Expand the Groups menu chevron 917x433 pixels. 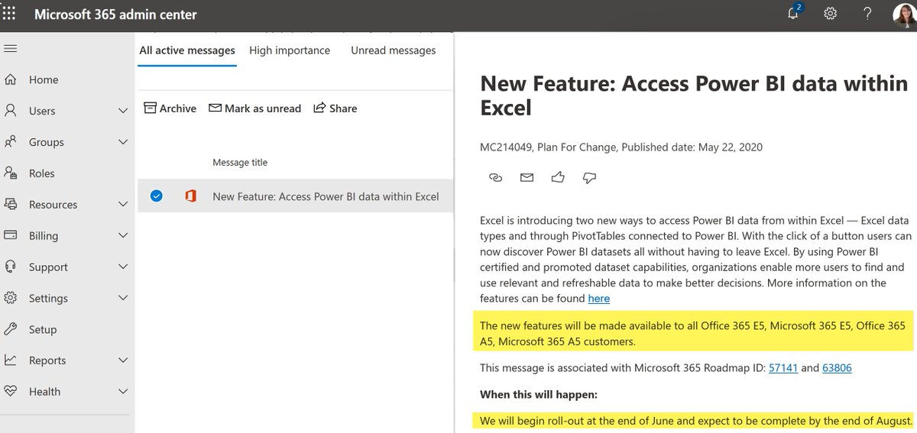click(123, 142)
